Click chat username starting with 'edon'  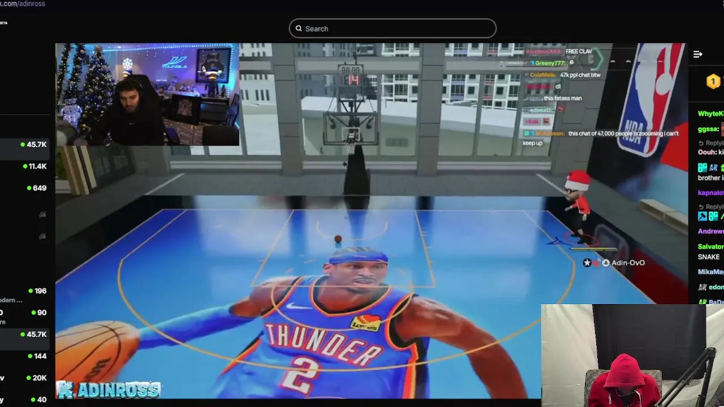716,287
